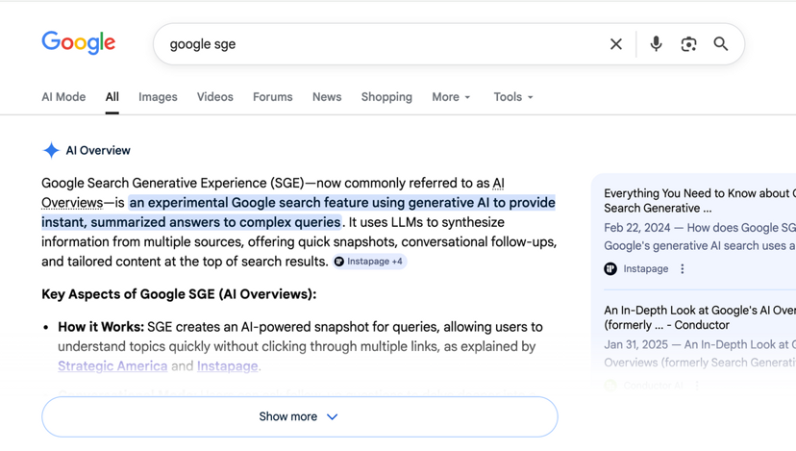The image size is (796, 451).
Task: Open the Google logo home link
Action: [79, 43]
